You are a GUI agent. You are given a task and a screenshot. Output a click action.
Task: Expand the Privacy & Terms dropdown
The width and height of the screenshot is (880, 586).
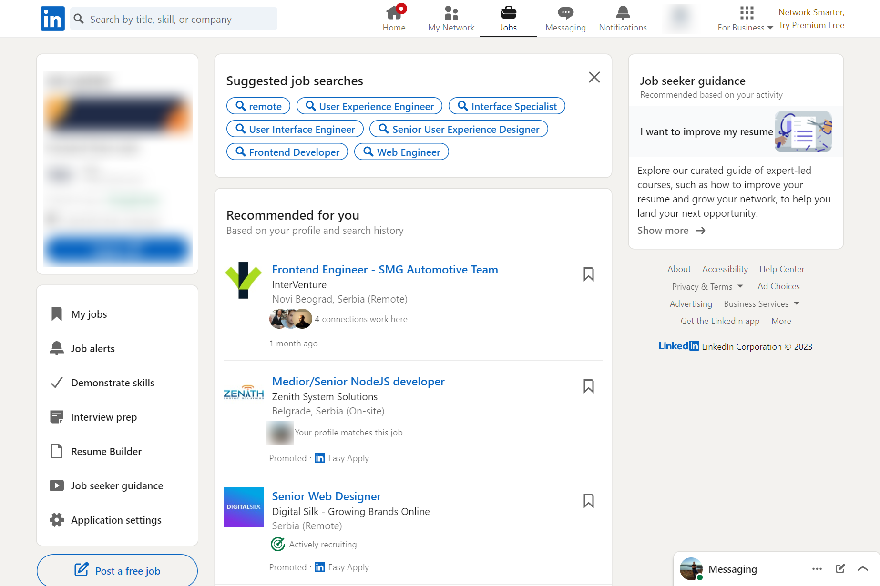(707, 286)
